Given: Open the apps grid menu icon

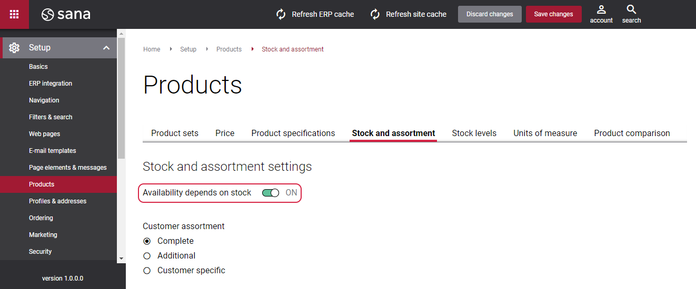Looking at the screenshot, I should (x=14, y=14).
